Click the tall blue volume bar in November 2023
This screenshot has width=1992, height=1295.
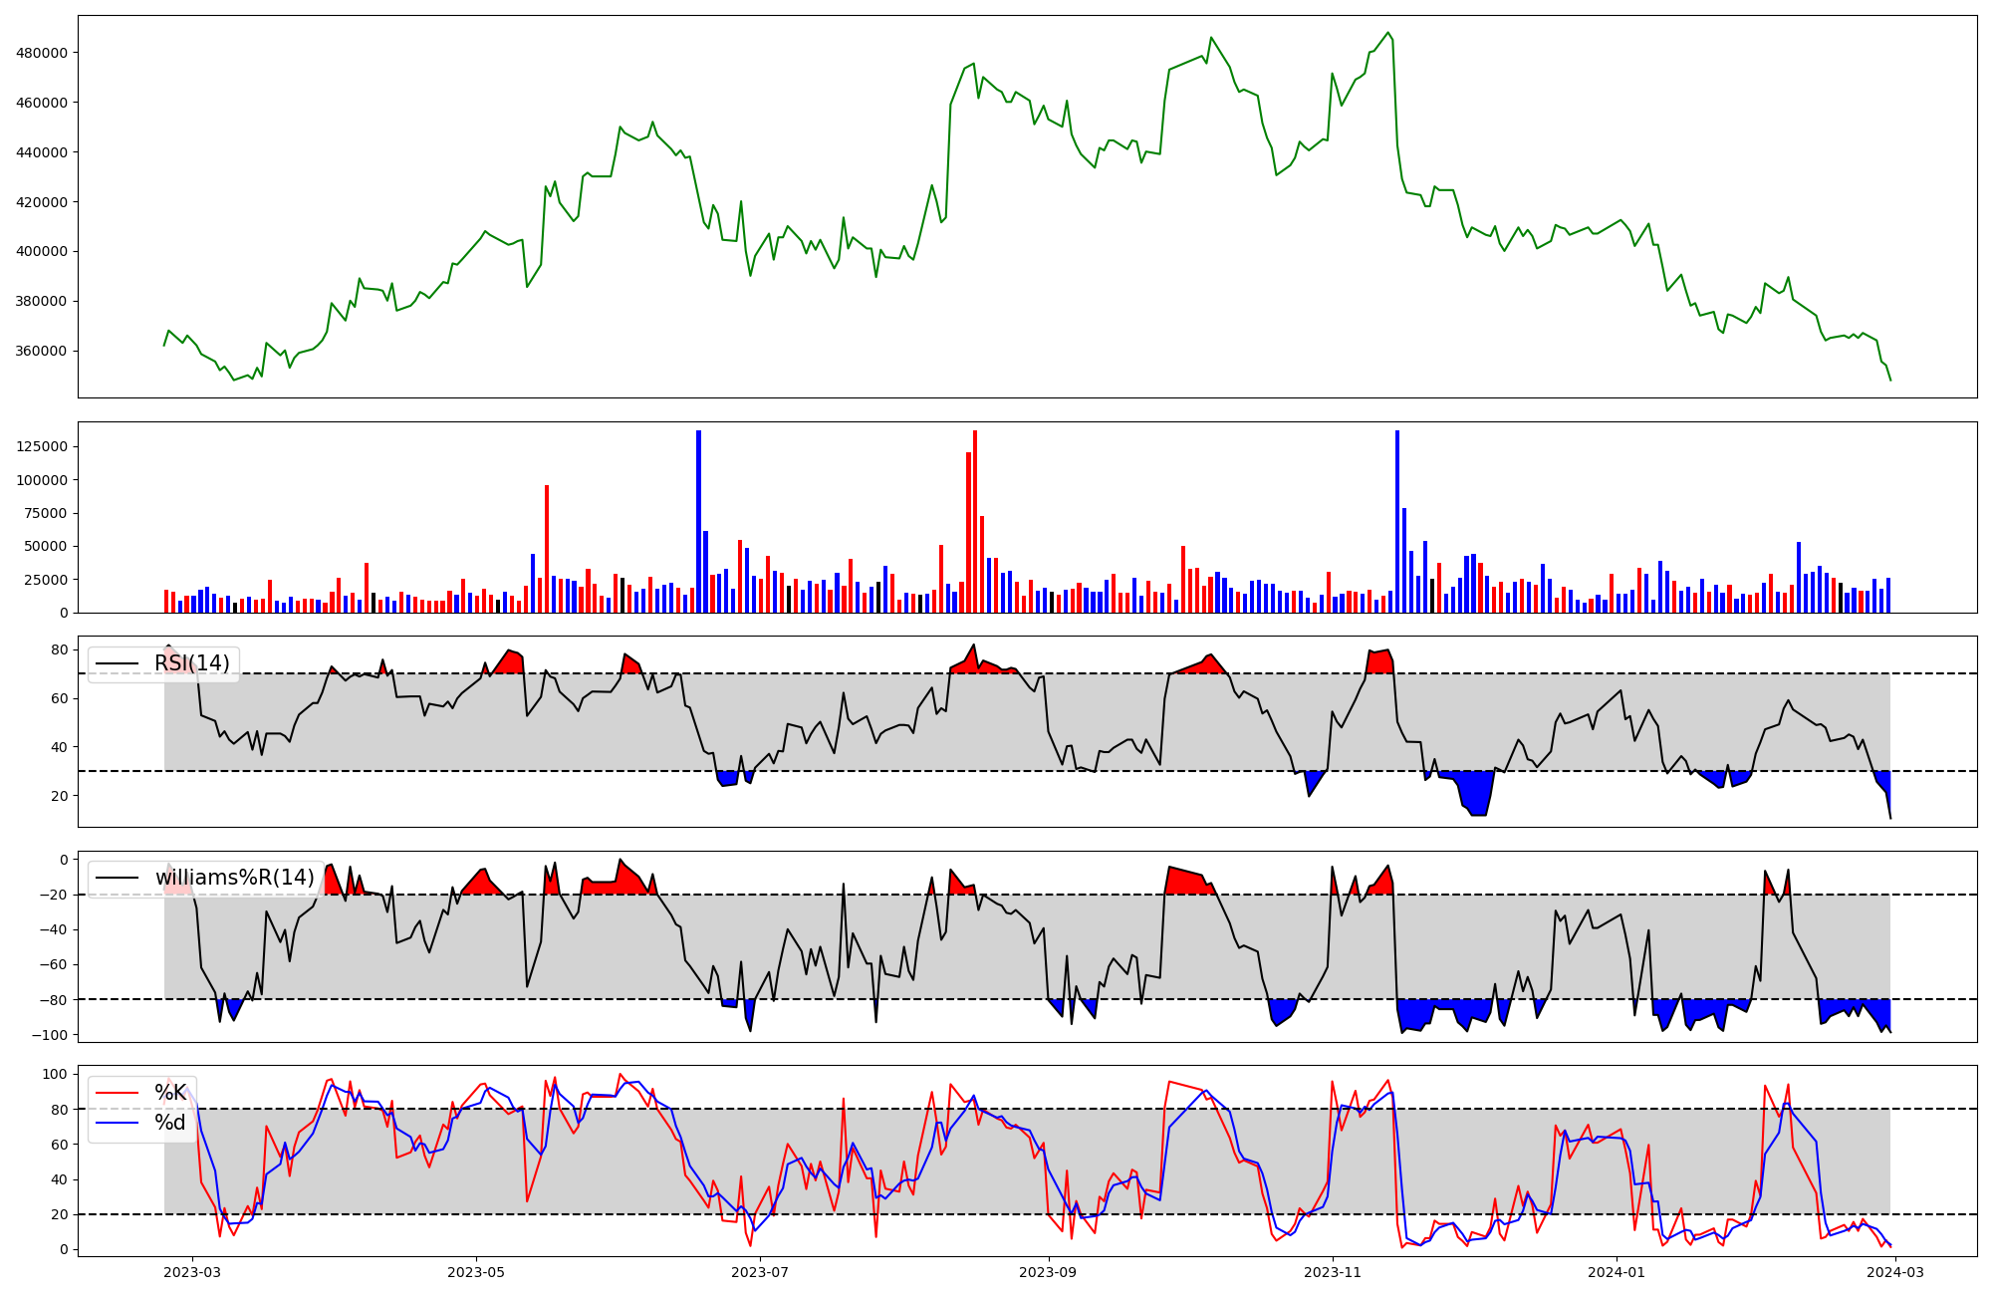click(x=1397, y=521)
